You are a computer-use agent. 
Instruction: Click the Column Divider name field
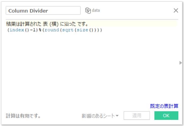coord(43,10)
